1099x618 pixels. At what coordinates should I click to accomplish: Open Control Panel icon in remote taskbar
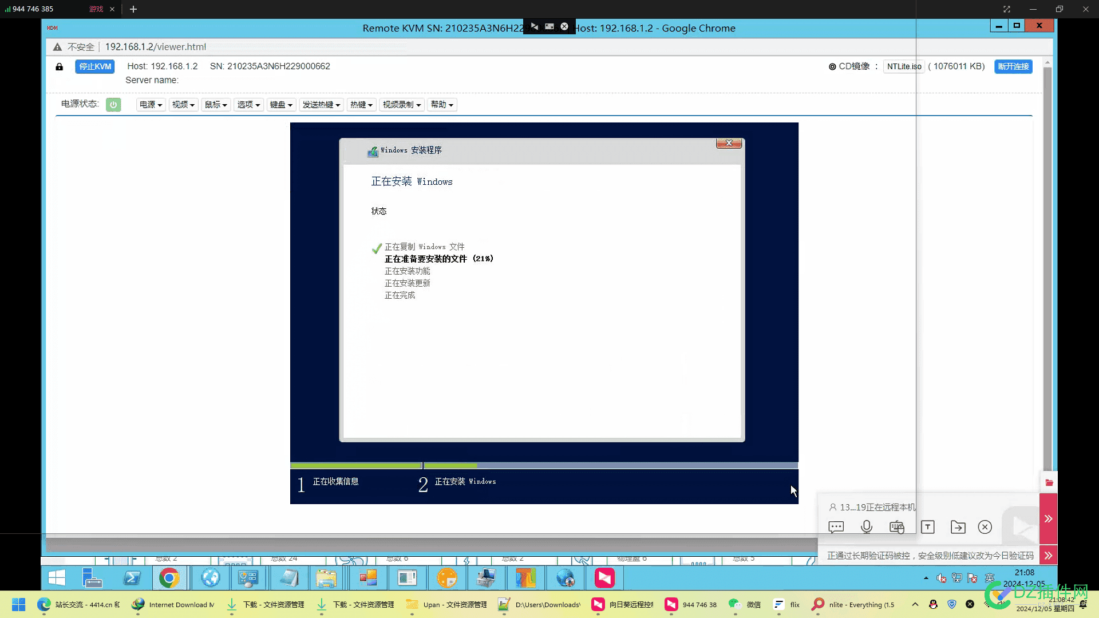(248, 578)
